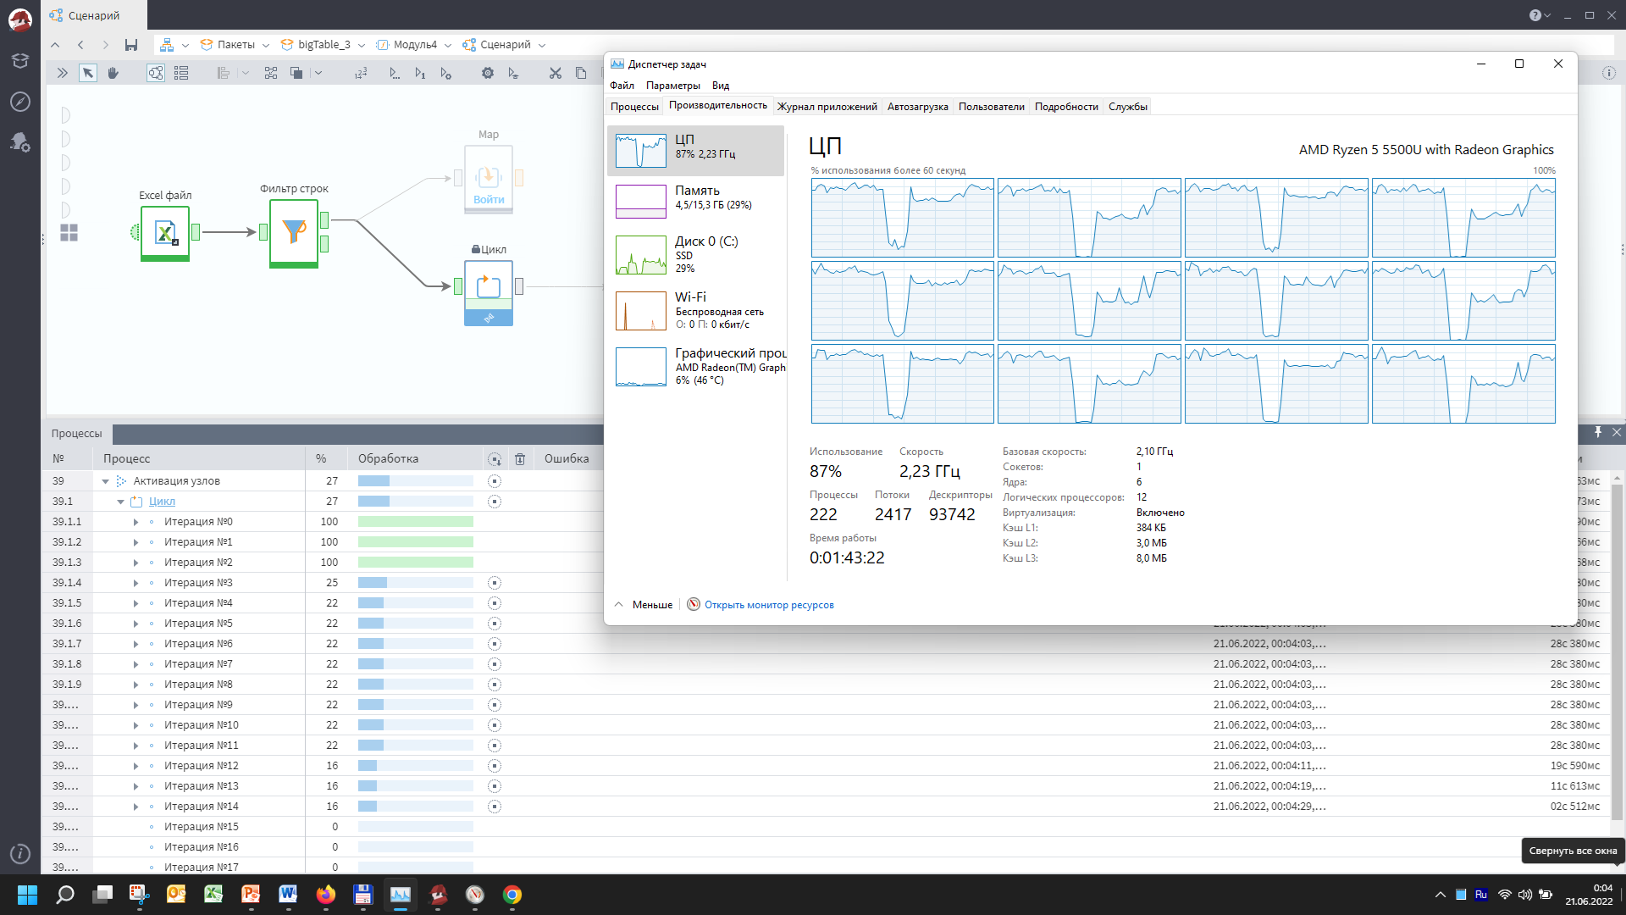Save the scenario with the floppy icon
1626x915 pixels.
tap(130, 45)
